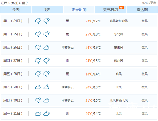Click second rain icon for 周五（28日）
The height and width of the screenshot is (121, 158).
[46, 74]
